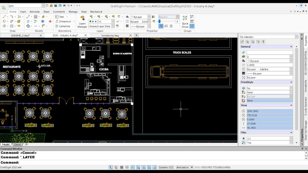
Task: Toggle Dynamic CCS in status bar
Action: (x=166, y=167)
